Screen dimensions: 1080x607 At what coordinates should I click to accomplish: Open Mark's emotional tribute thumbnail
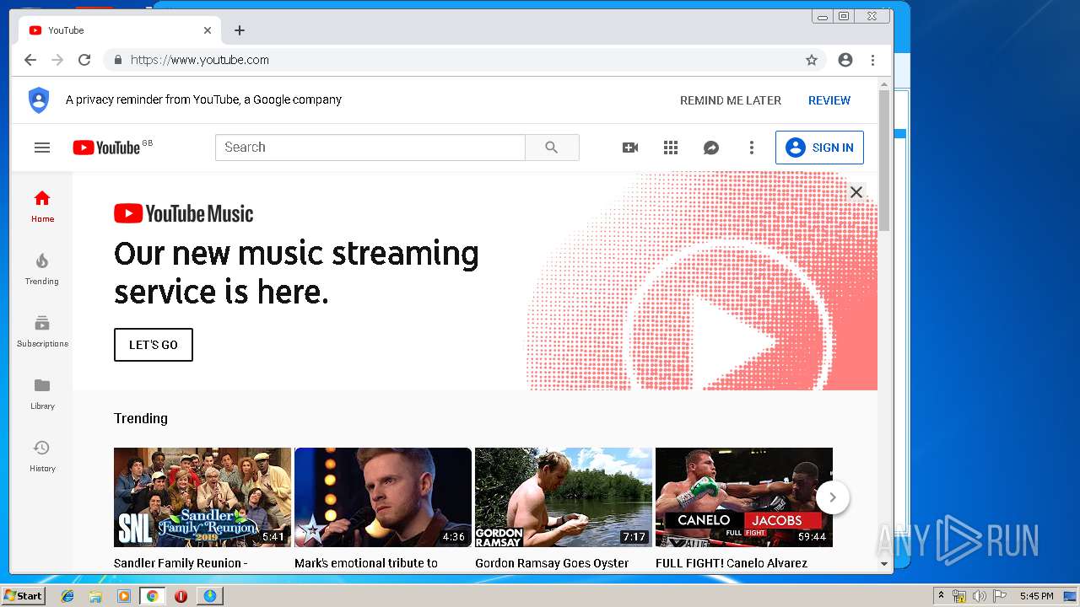point(383,497)
